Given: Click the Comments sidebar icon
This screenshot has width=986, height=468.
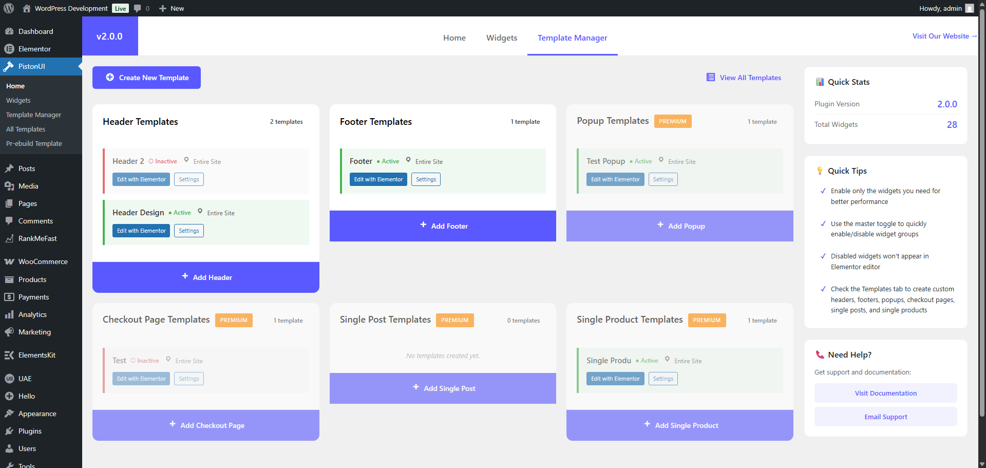Looking at the screenshot, I should click(9, 221).
